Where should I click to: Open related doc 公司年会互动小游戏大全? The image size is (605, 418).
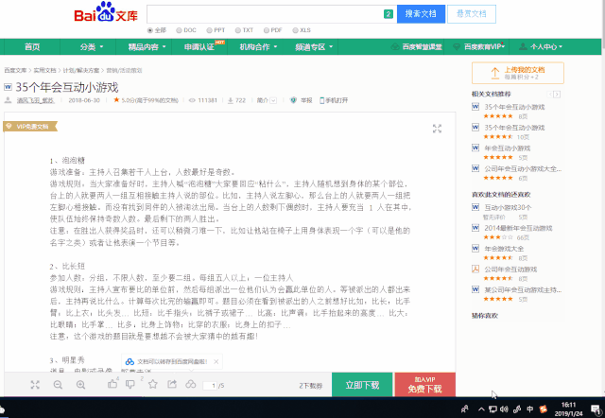click(x=523, y=168)
